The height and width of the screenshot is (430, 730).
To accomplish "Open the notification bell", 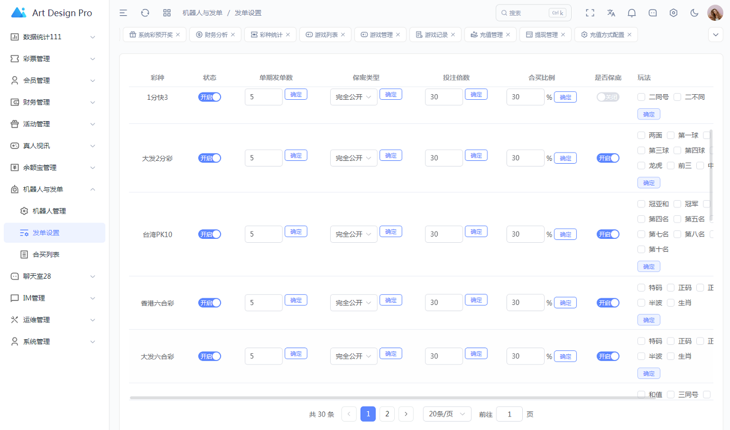I will [x=632, y=13].
